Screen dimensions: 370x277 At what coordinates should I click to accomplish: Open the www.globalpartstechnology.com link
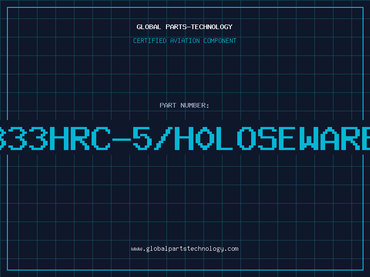coord(185,249)
